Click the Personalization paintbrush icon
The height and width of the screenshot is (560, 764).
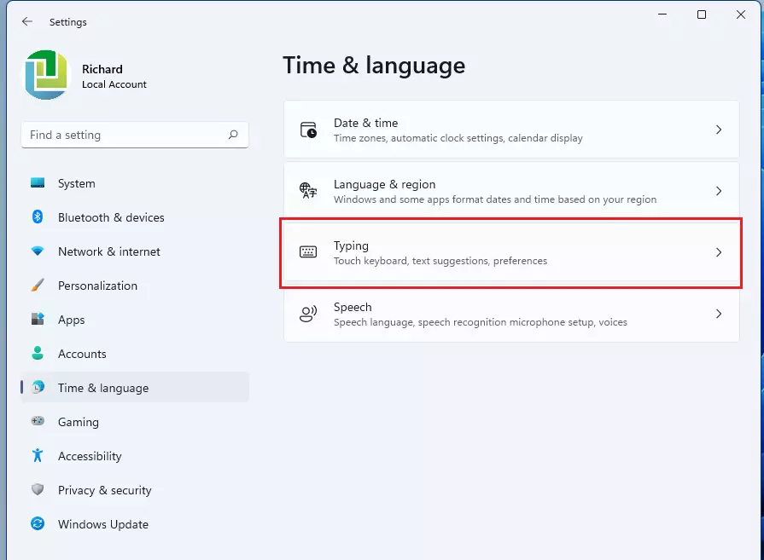(38, 285)
